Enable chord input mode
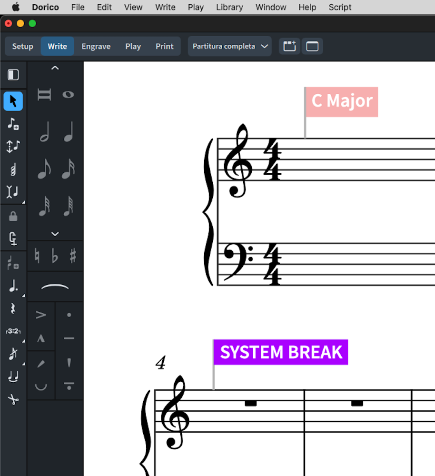Image resolution: width=435 pixels, height=476 pixels. [x=13, y=169]
